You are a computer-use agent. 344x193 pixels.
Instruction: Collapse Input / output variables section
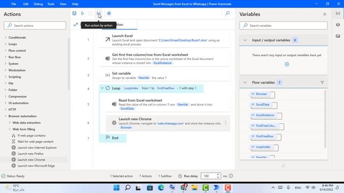click(x=245, y=40)
